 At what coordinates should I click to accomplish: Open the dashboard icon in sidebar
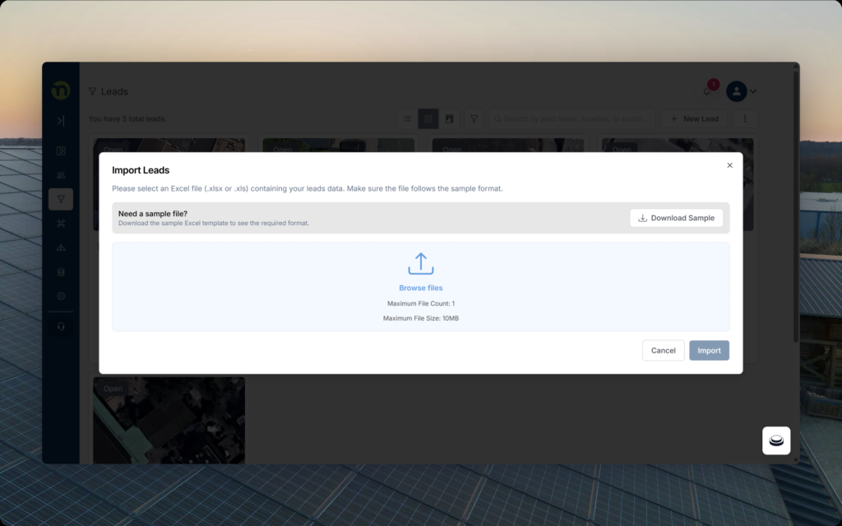61,151
